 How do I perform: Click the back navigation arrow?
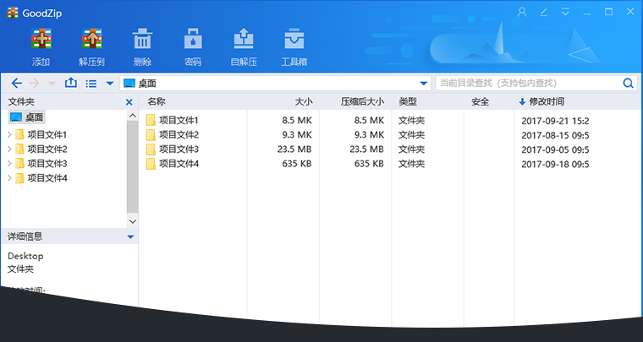point(17,83)
